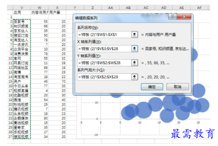
Task: Select value 40 in 微信 row
Action: point(57,100)
